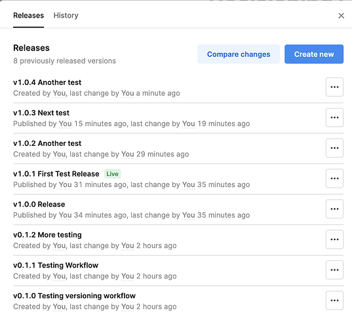Open options for v1.0.0 Release
The height and width of the screenshot is (327, 352).
[x=334, y=209]
